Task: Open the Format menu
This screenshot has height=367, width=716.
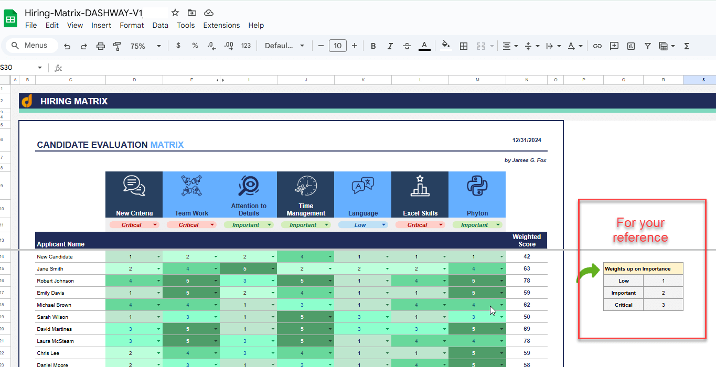Action: tap(132, 25)
